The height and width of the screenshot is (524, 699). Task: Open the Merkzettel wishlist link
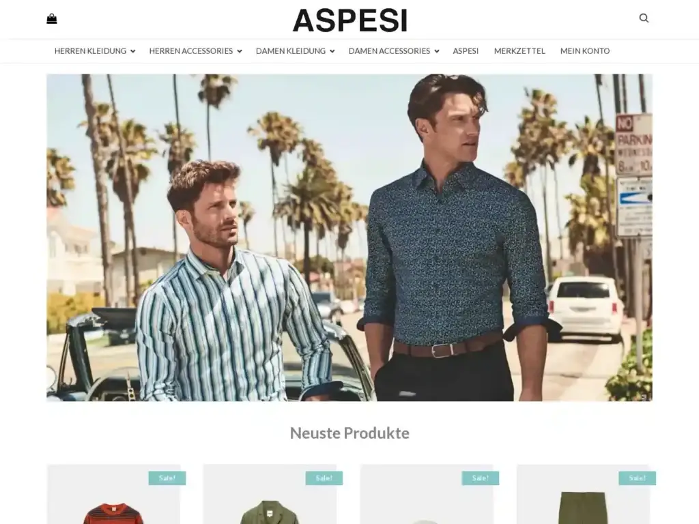519,50
